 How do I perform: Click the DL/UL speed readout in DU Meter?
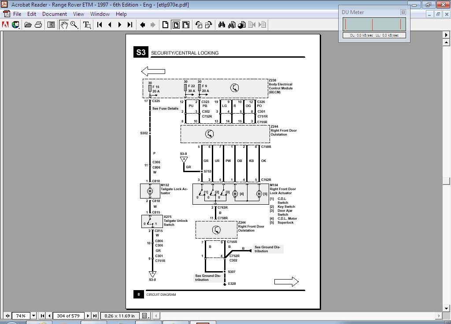(x=374, y=35)
